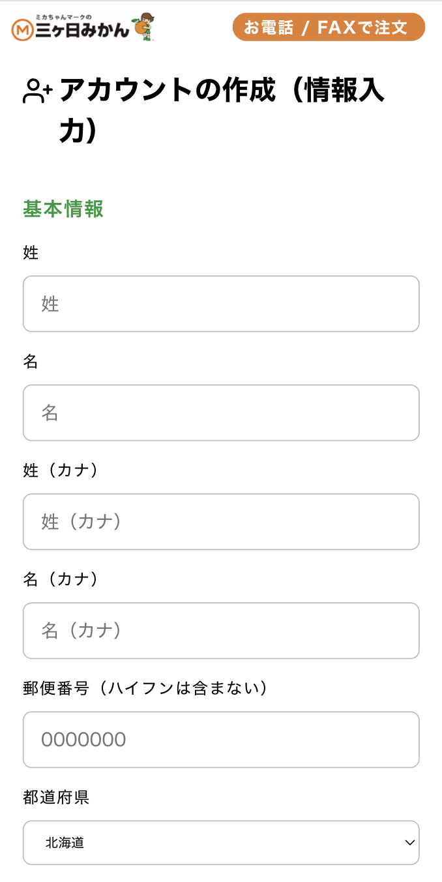Click the 姓 last name input field
This screenshot has height=882, width=442.
(221, 303)
